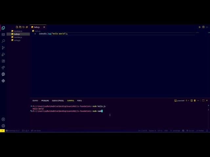Split the terminal pane
The image size is (210, 157).
point(192,100)
